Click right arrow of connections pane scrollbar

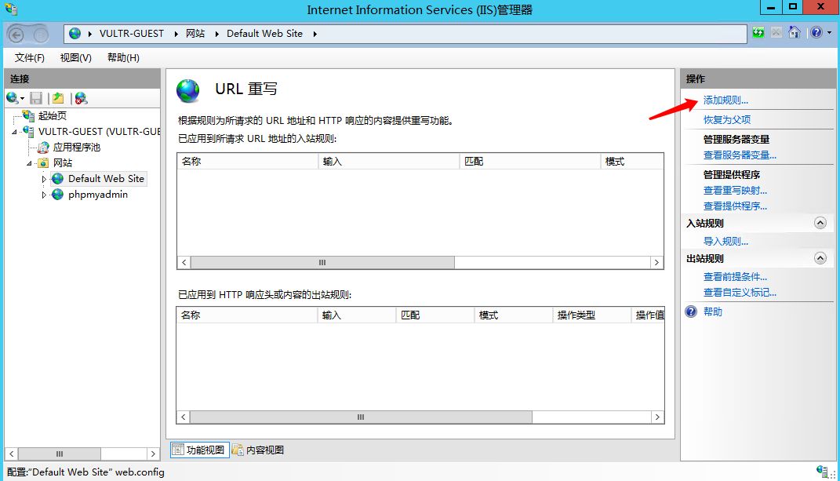153,454
